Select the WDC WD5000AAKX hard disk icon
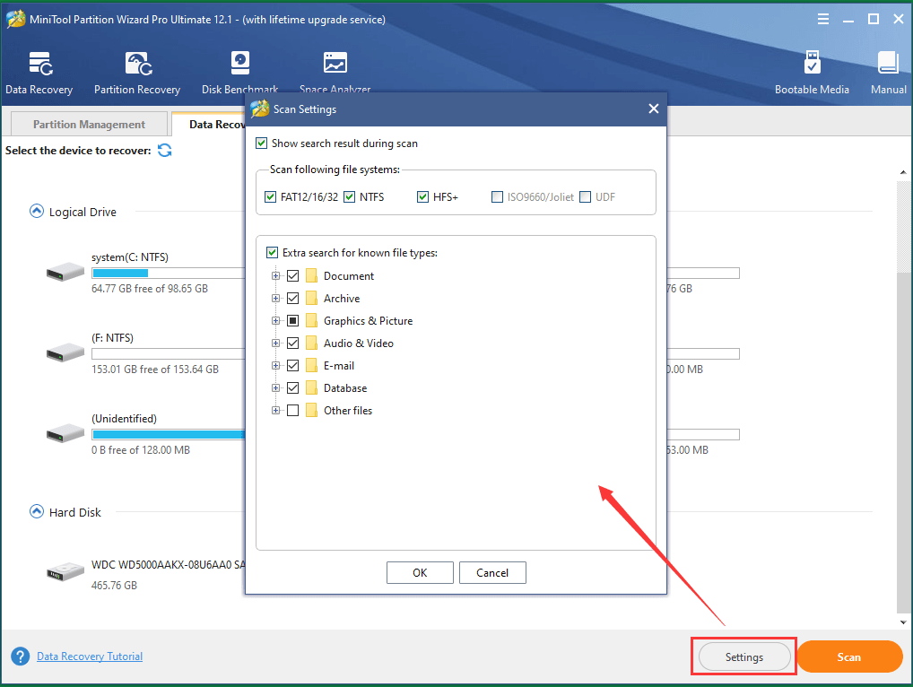The image size is (913, 687). (x=65, y=572)
